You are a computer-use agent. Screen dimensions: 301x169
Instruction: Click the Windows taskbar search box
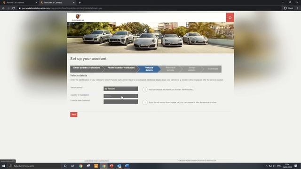[34, 166]
